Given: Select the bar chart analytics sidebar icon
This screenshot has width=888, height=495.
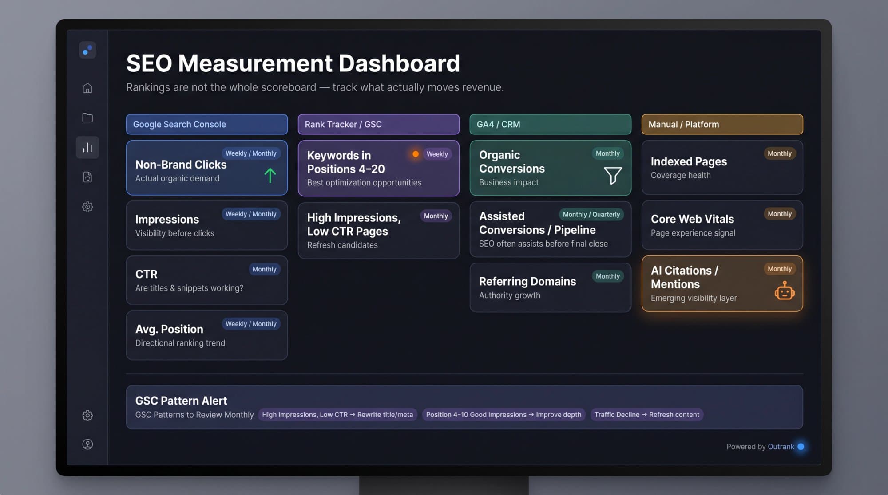Looking at the screenshot, I should (x=87, y=147).
